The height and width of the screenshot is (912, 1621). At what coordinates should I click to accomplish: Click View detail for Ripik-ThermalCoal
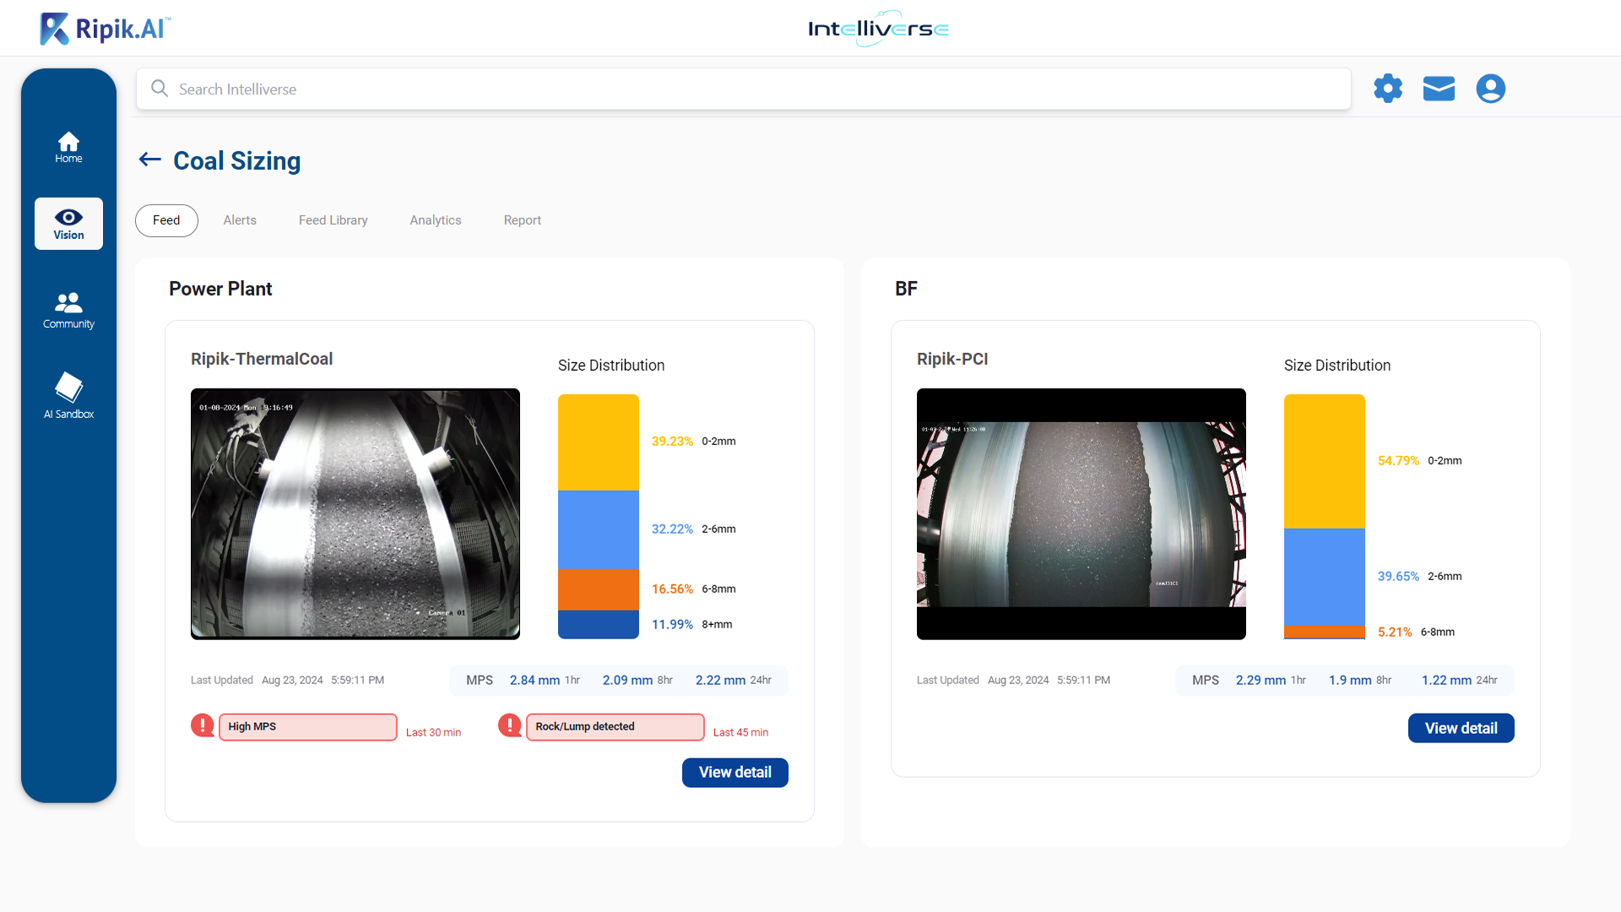tap(735, 772)
